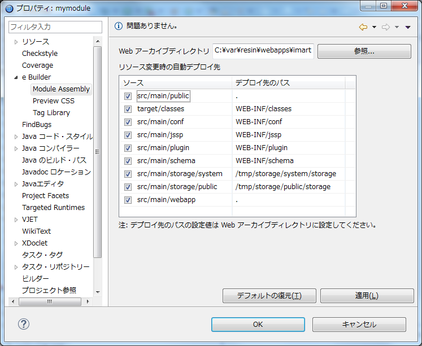Click tree vertical scrollbar up arrow
The image size is (422, 346).
pos(98,41)
